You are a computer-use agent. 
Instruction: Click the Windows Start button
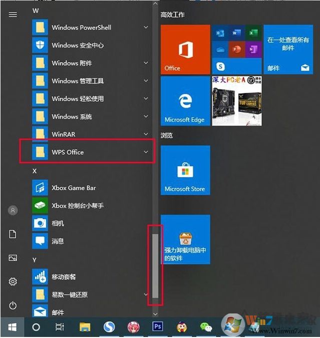point(13,327)
